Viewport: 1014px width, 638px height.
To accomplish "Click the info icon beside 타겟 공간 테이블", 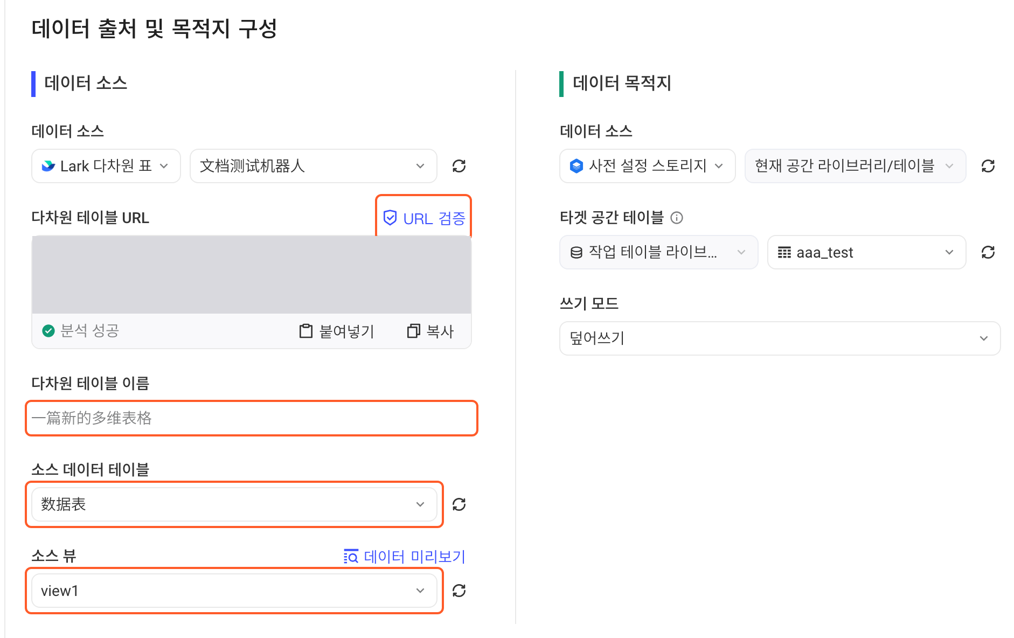I will pos(677,218).
